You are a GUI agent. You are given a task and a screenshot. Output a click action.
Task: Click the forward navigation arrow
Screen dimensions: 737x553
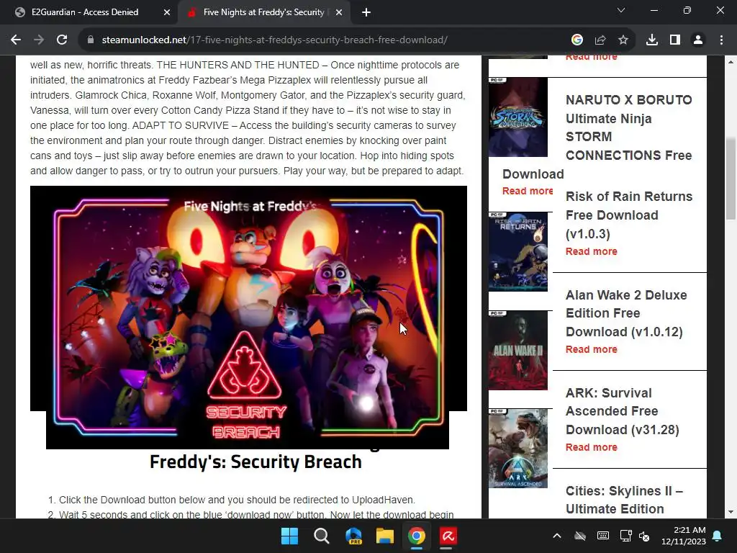click(39, 40)
